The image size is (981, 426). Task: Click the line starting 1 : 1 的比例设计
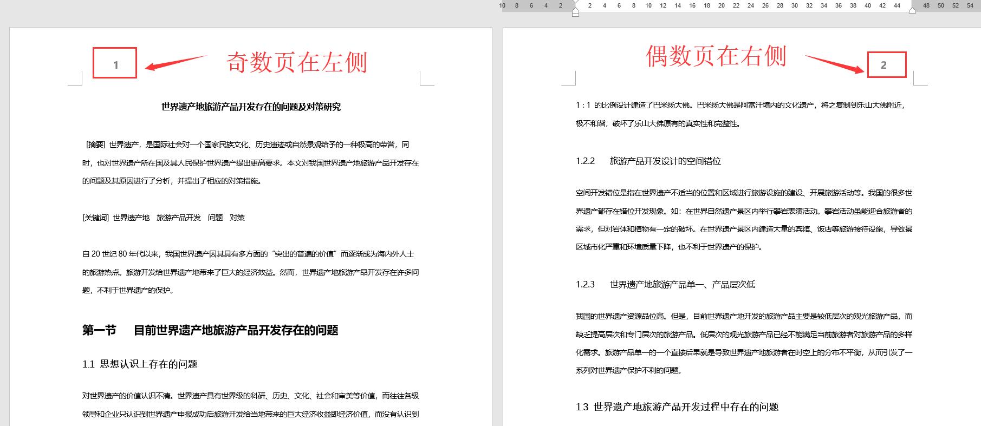pos(740,105)
